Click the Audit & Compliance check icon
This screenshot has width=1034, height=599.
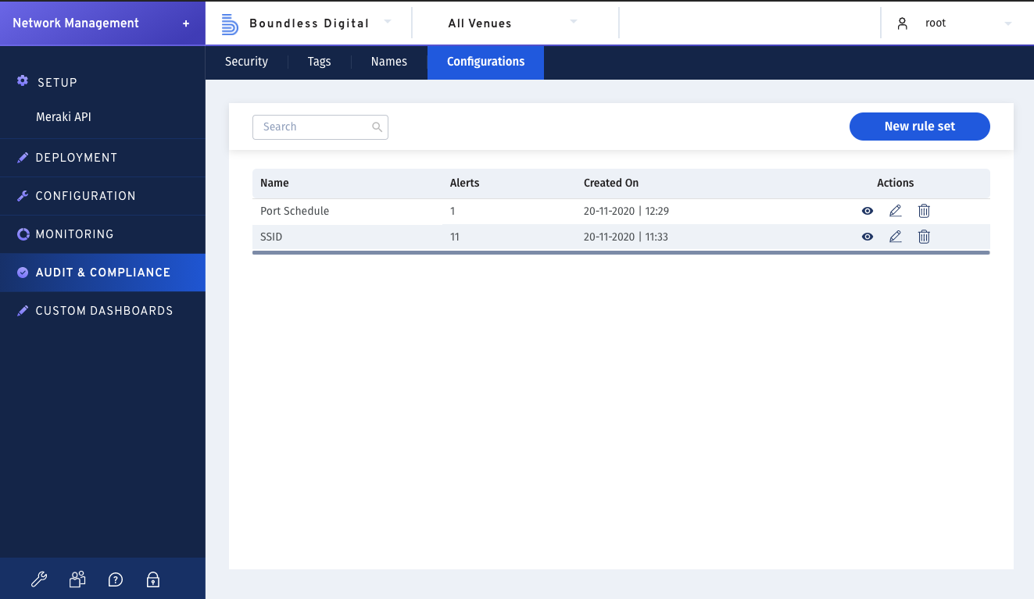[x=23, y=273]
